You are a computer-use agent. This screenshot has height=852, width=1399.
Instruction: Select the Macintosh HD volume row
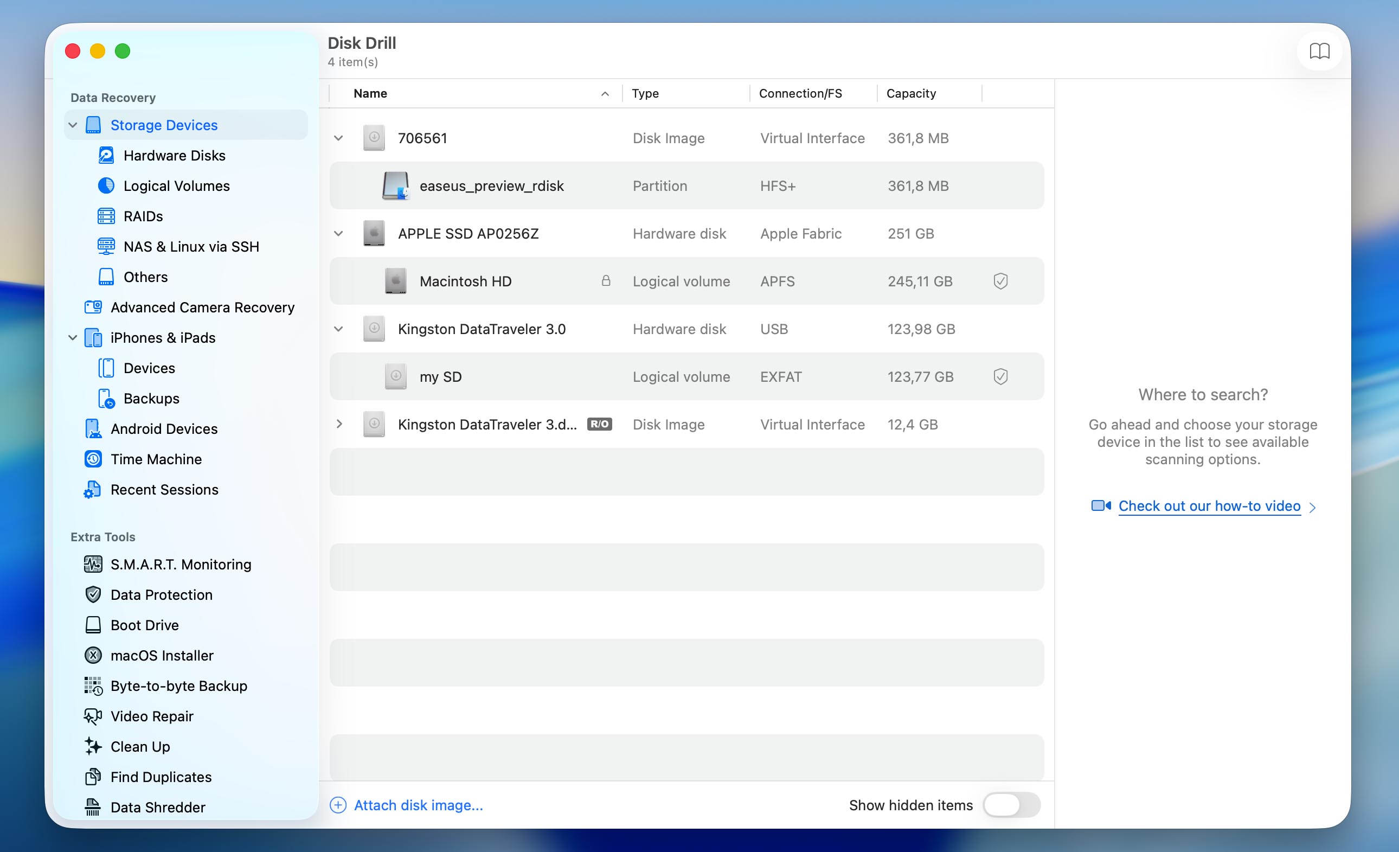tap(686, 281)
